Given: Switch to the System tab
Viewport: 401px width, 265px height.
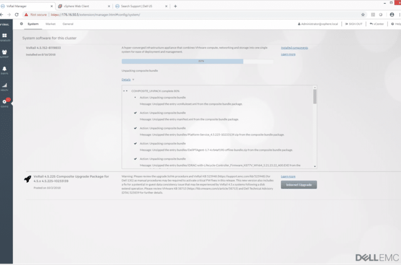Looking at the screenshot, I should 33,24.
